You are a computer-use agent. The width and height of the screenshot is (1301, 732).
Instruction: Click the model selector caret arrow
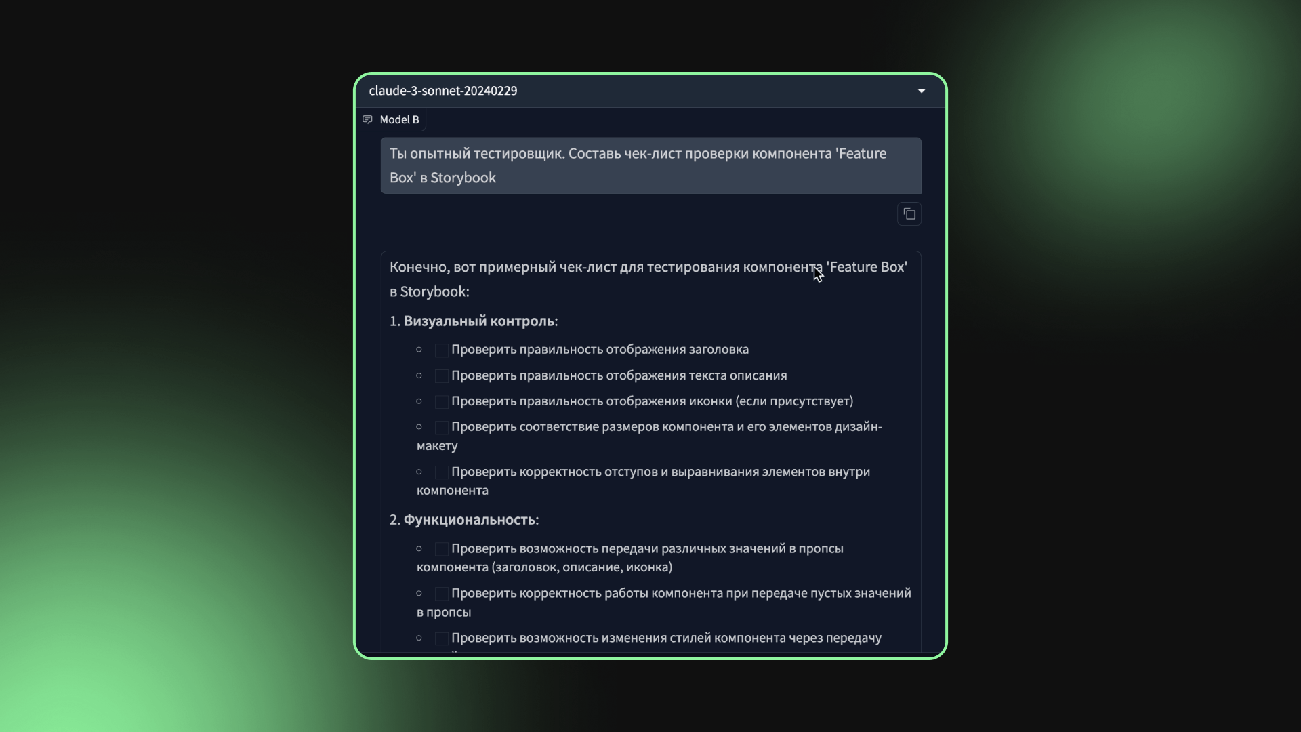click(921, 91)
